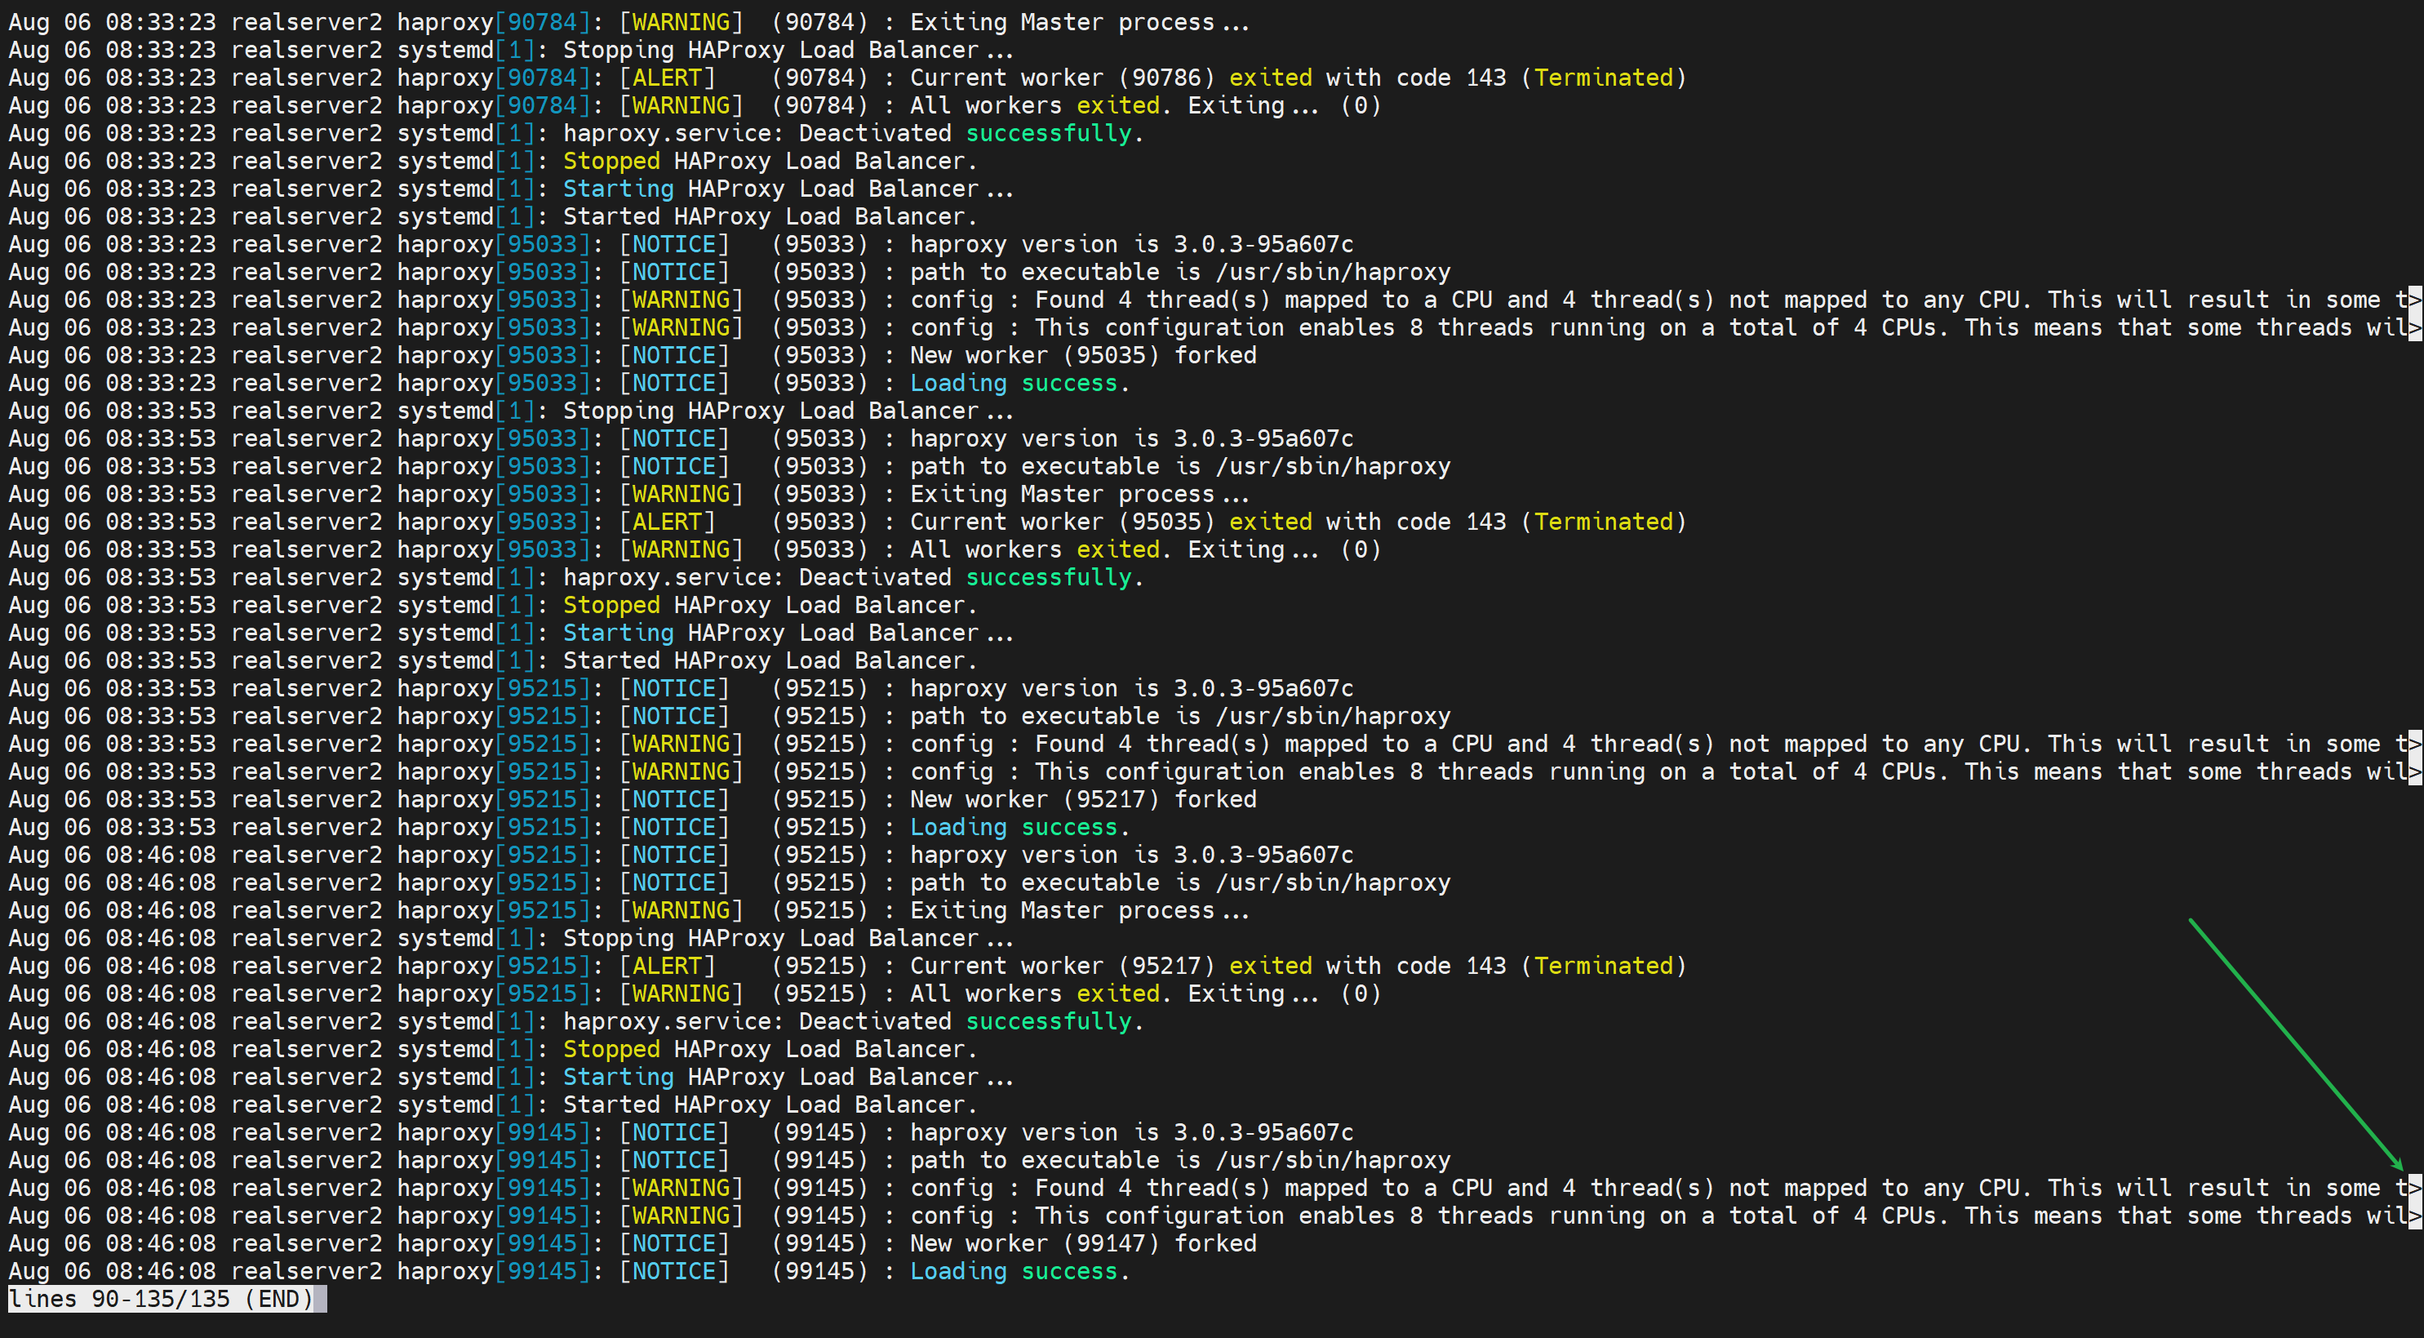The image size is (2424, 1338).
Task: Click green 'successfully' at 08:46:08
Action: pyautogui.click(x=1048, y=1022)
